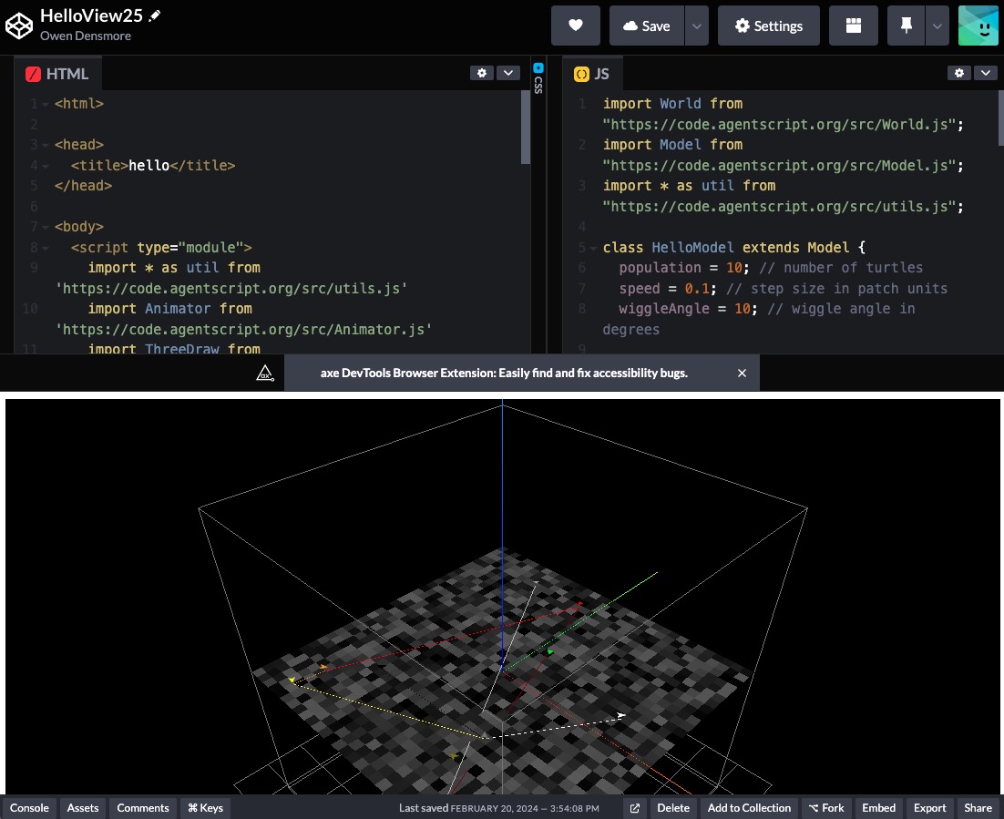Open the Console panel
Screen dimensions: 1004x819
click(x=29, y=808)
